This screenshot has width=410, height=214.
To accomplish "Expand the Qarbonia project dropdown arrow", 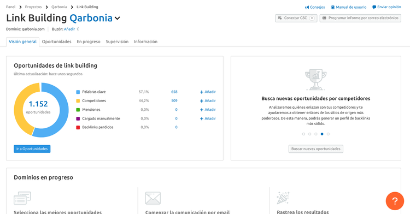I will pyautogui.click(x=118, y=18).
